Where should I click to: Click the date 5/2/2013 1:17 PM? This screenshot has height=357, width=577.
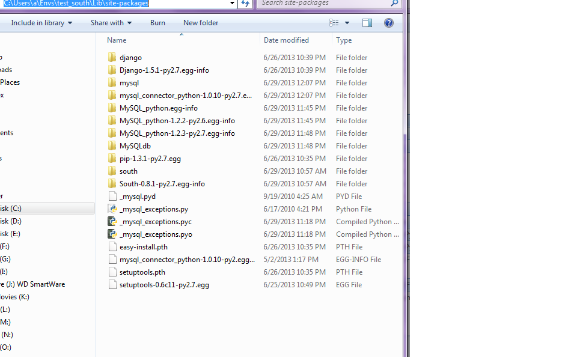(291, 260)
